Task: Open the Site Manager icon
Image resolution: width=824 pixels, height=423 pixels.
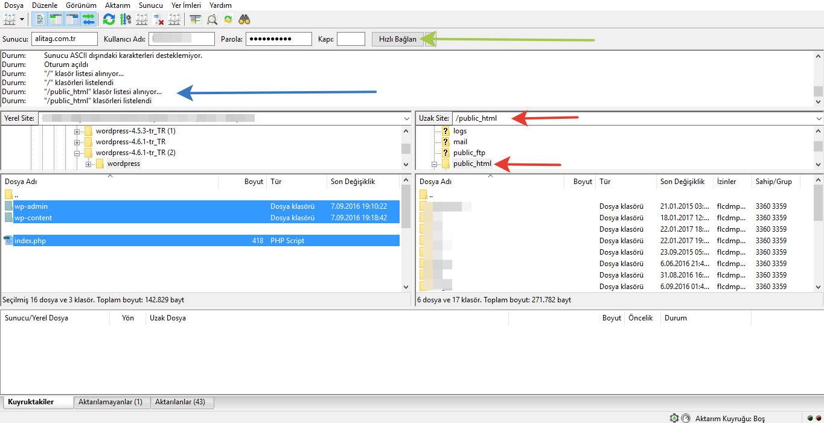Action: point(9,19)
